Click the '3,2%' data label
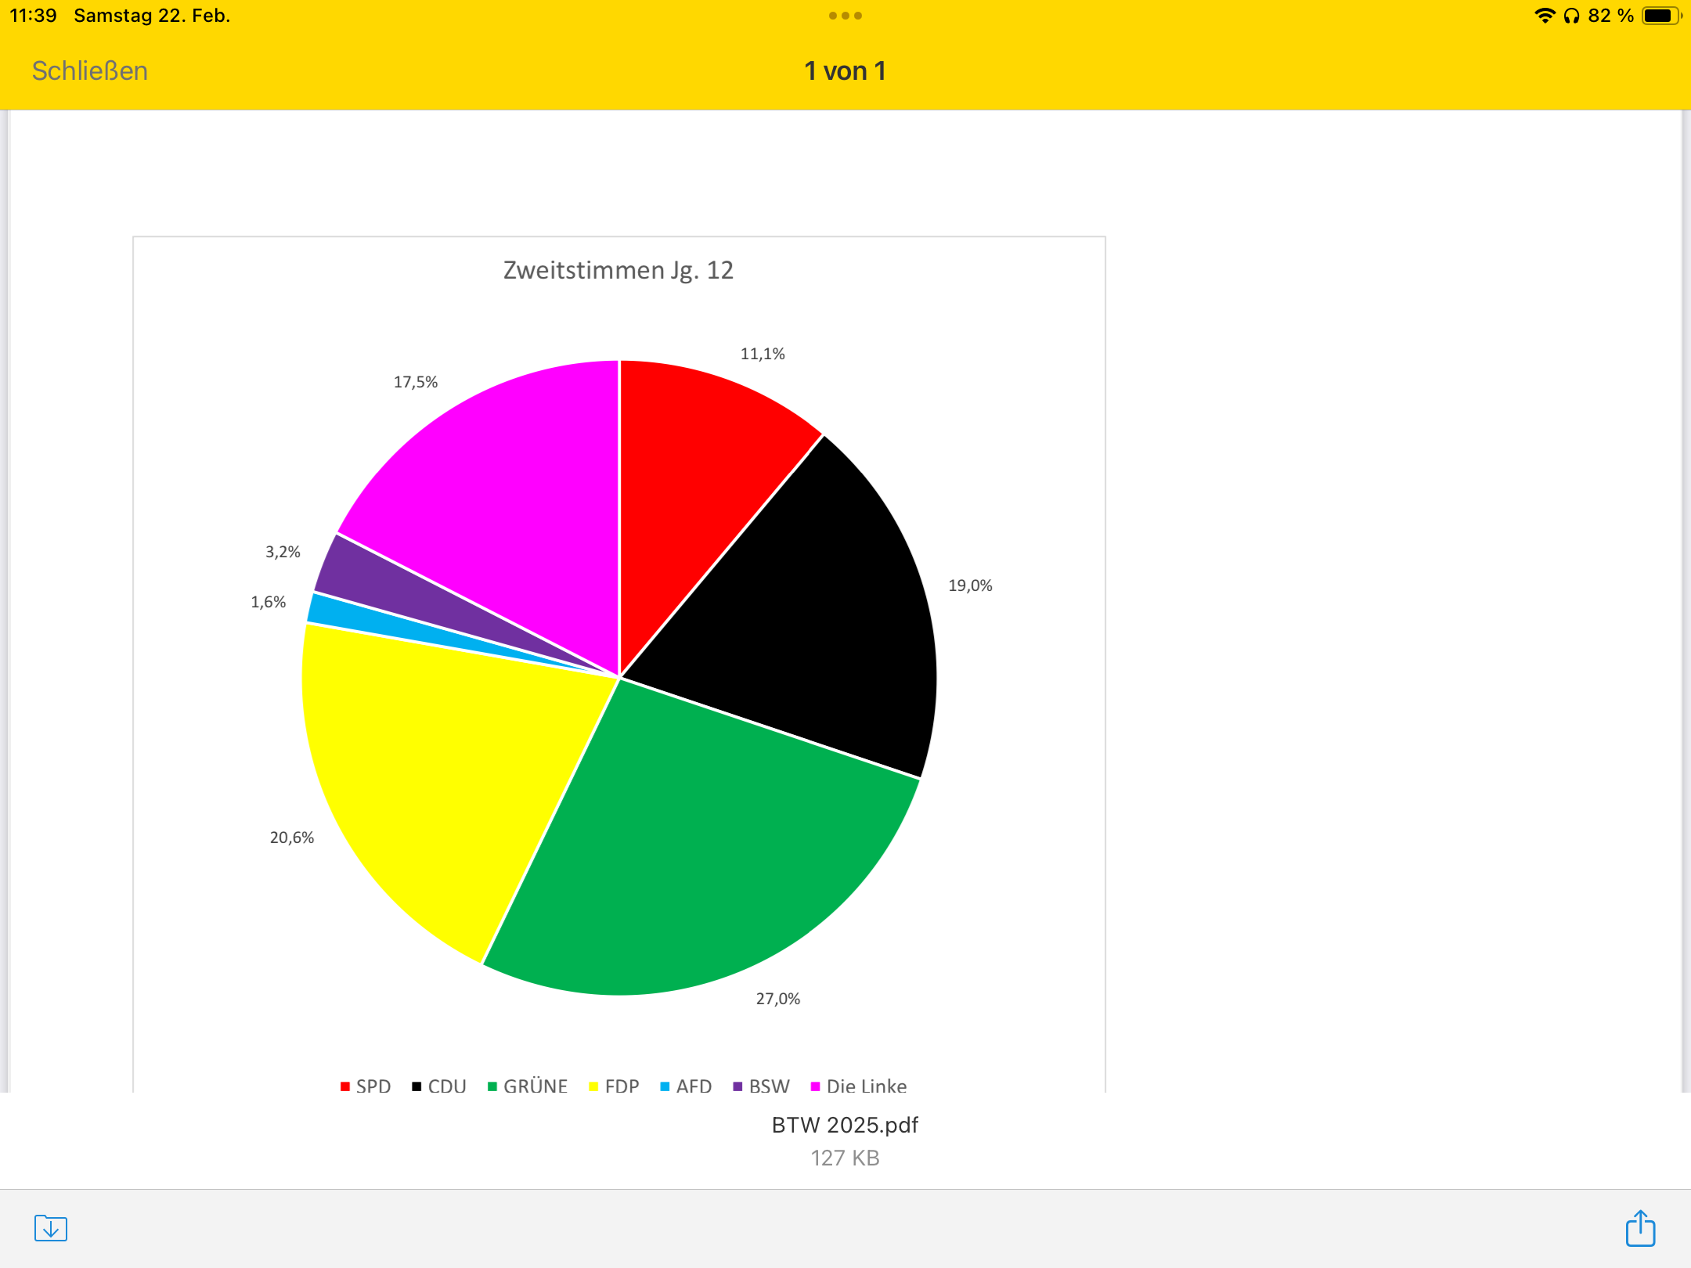This screenshot has width=1691, height=1268. point(283,552)
